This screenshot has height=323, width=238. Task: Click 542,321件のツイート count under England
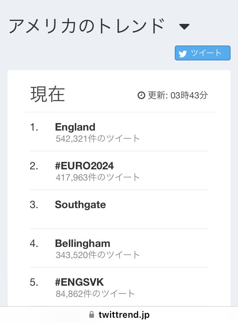pyautogui.click(x=98, y=139)
